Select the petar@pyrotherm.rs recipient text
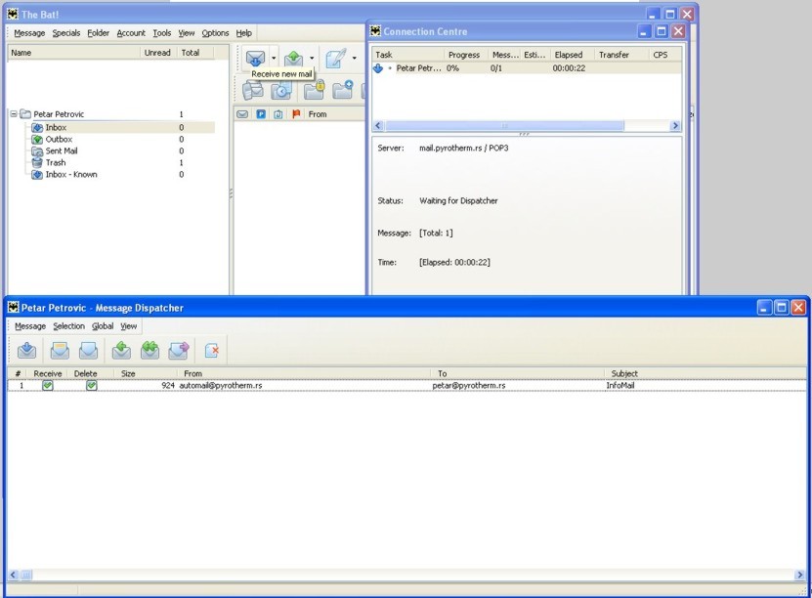812x598 pixels. [469, 385]
